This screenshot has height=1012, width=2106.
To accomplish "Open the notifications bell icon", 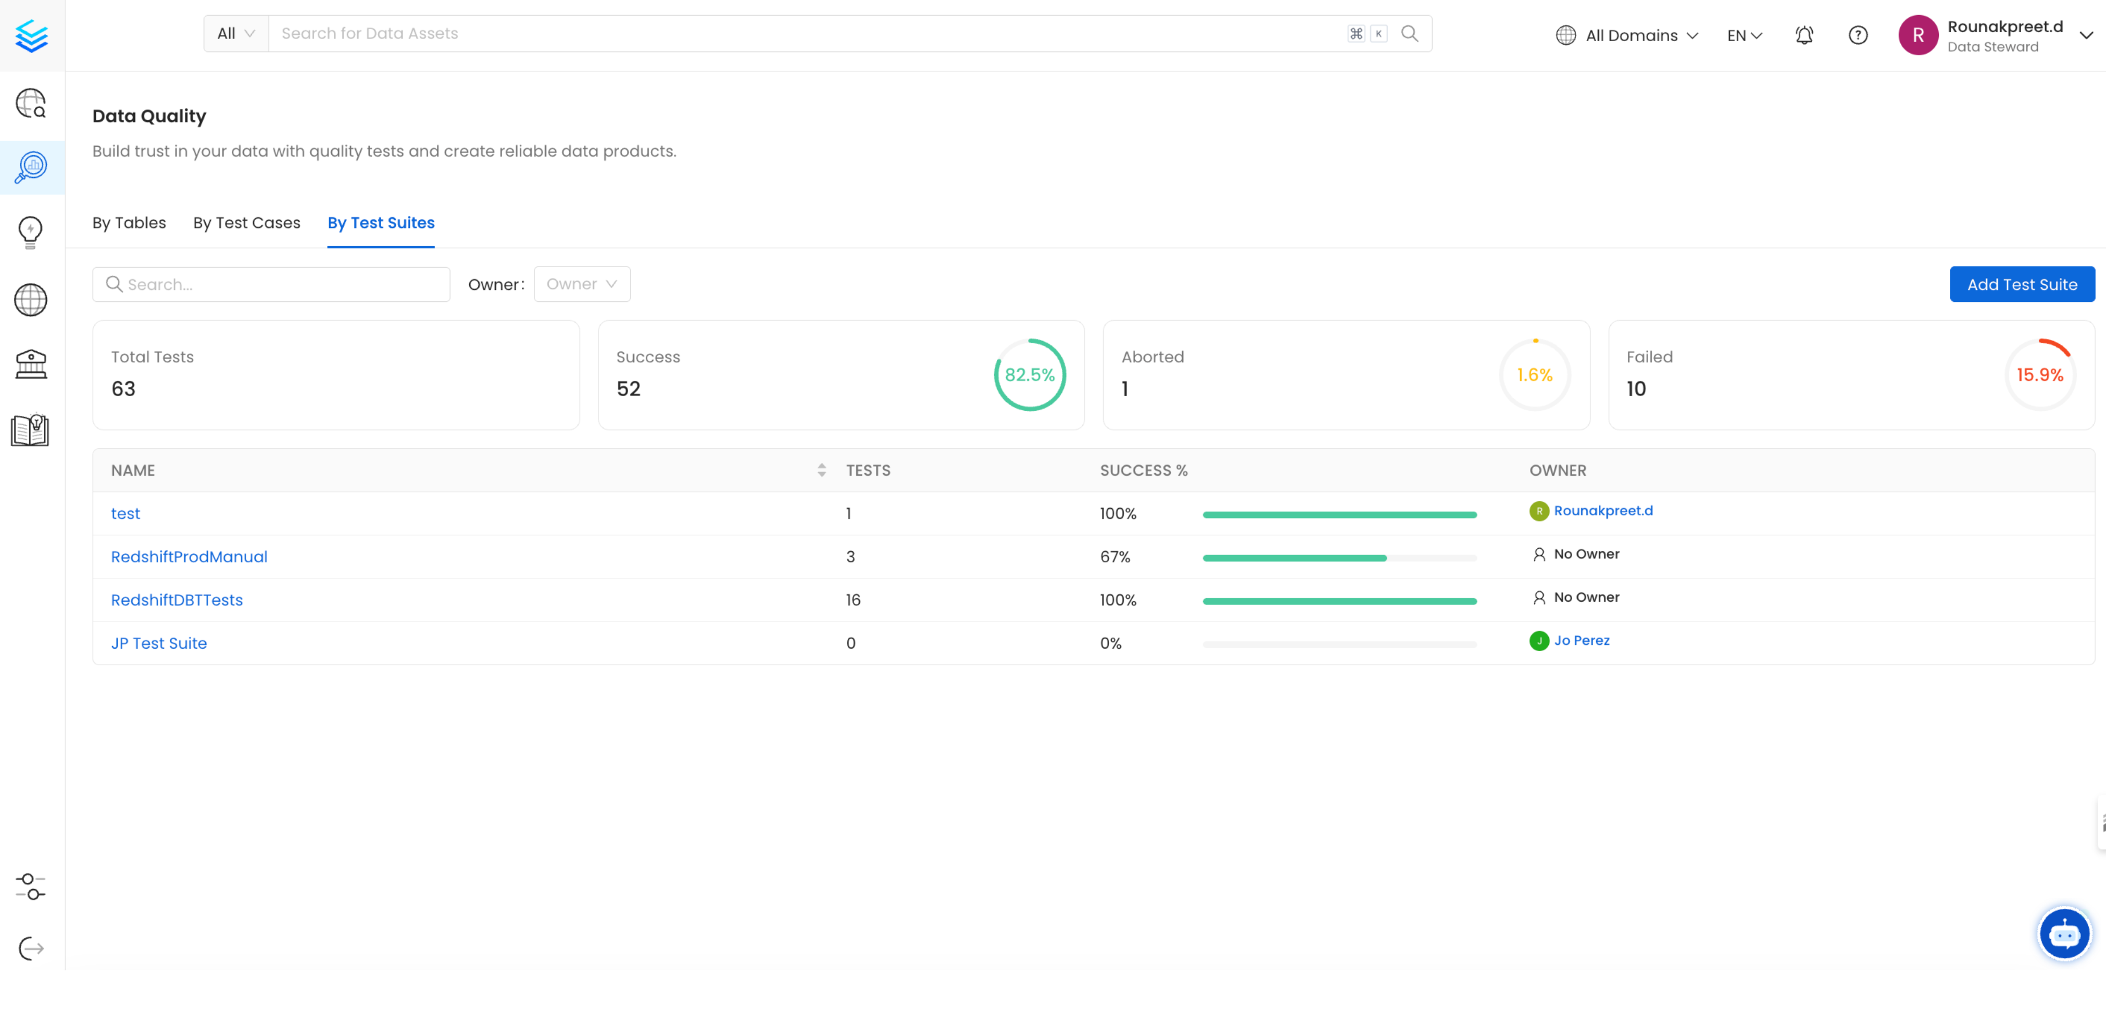I will [1804, 35].
